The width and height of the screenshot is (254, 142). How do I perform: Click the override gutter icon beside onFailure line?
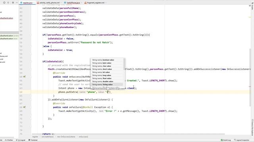pos(25,107)
